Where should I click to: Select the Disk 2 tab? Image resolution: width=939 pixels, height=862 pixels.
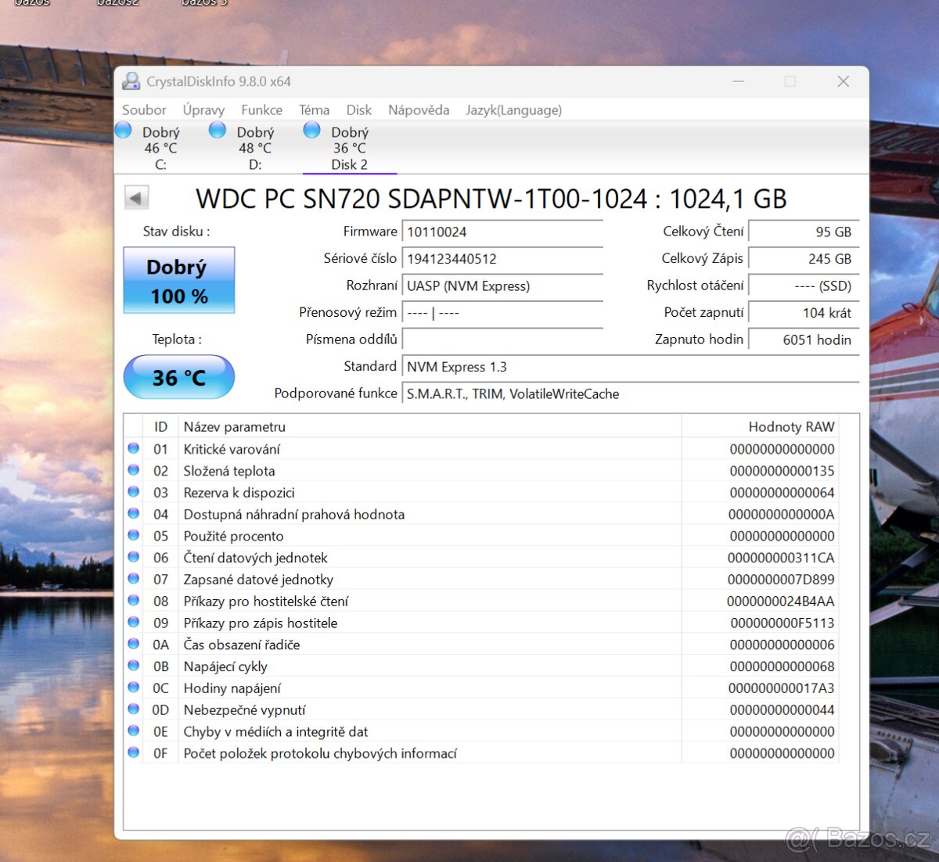pos(349,148)
